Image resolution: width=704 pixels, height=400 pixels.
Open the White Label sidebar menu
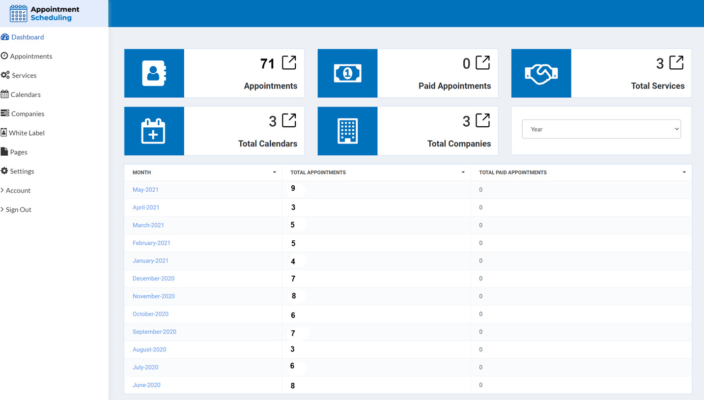point(27,133)
